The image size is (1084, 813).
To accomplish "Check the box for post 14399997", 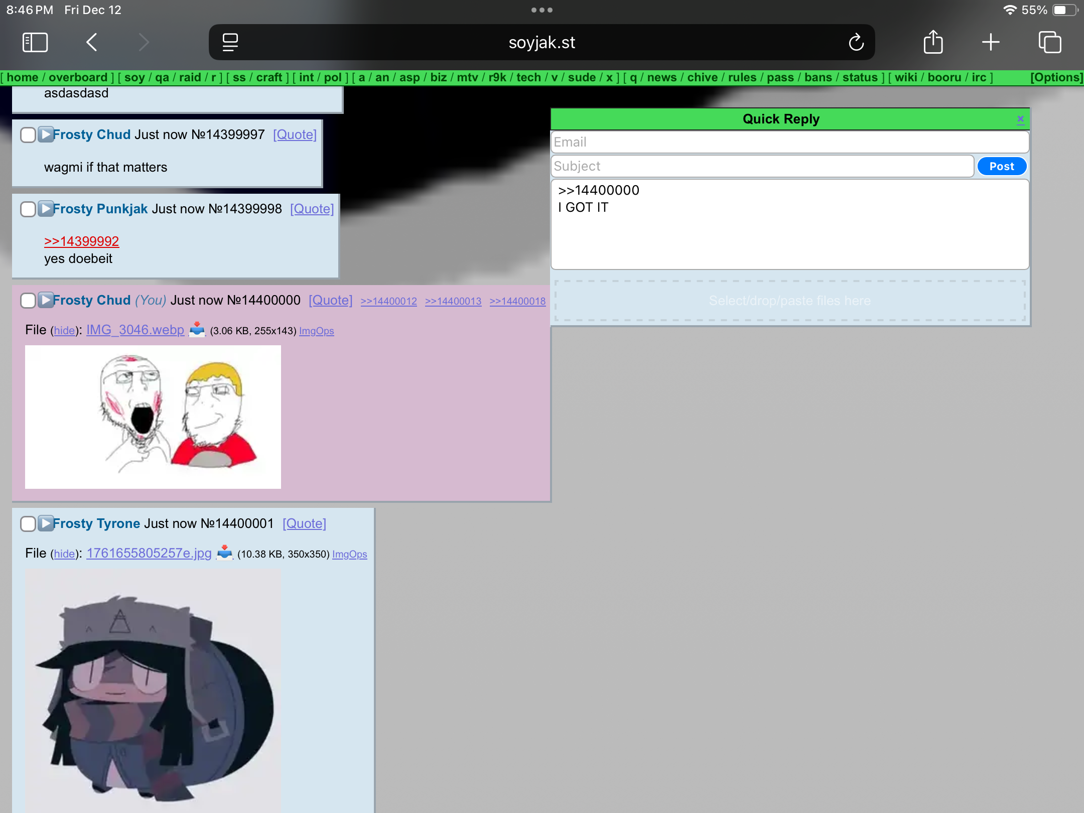I will (x=28, y=135).
